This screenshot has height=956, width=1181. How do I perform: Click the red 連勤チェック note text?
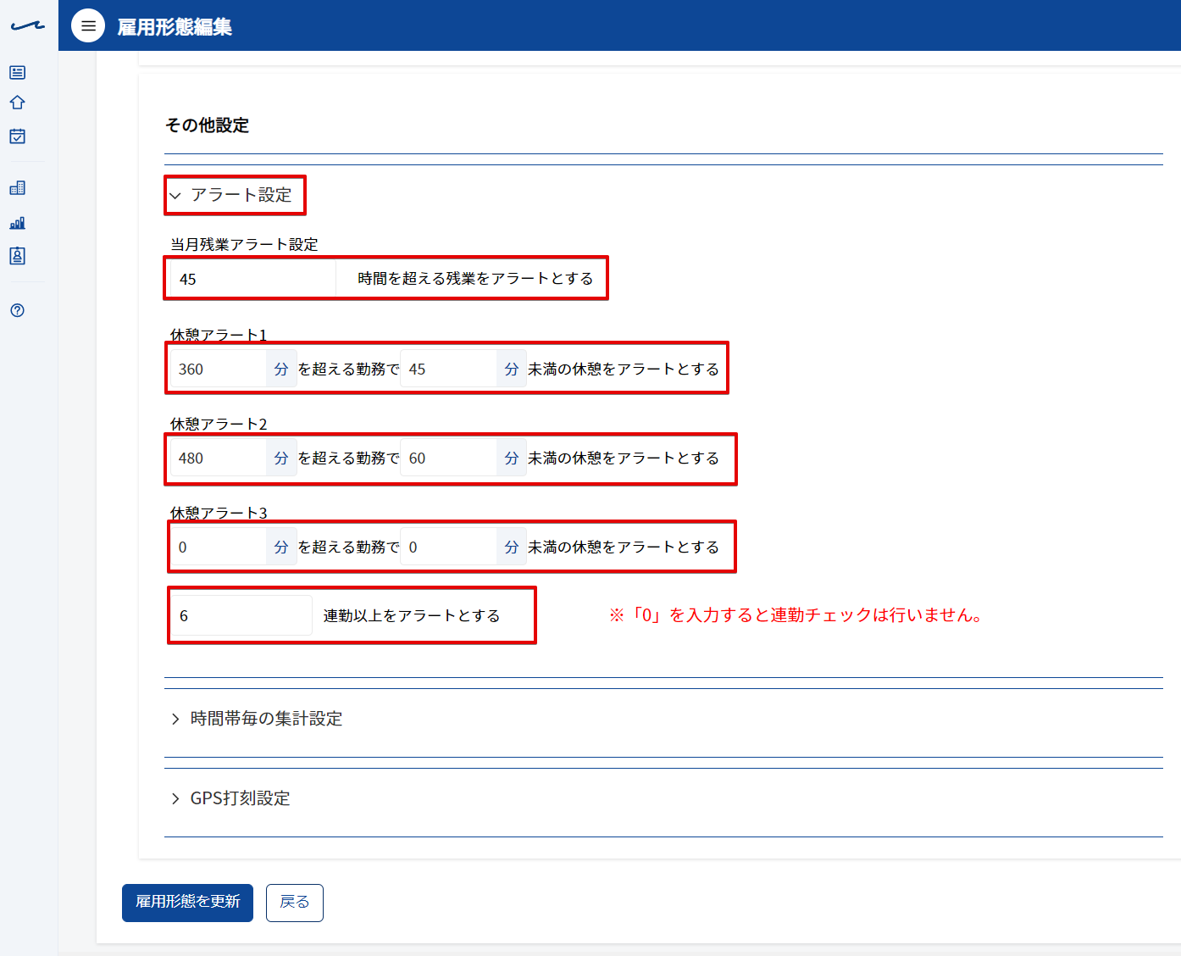click(x=796, y=615)
